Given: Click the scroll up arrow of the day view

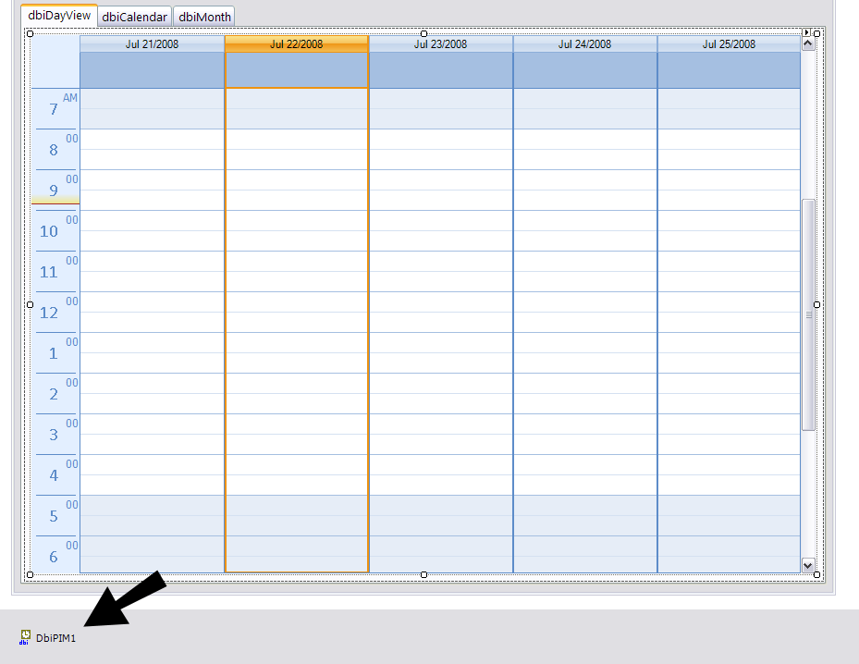Looking at the screenshot, I should coord(807,43).
